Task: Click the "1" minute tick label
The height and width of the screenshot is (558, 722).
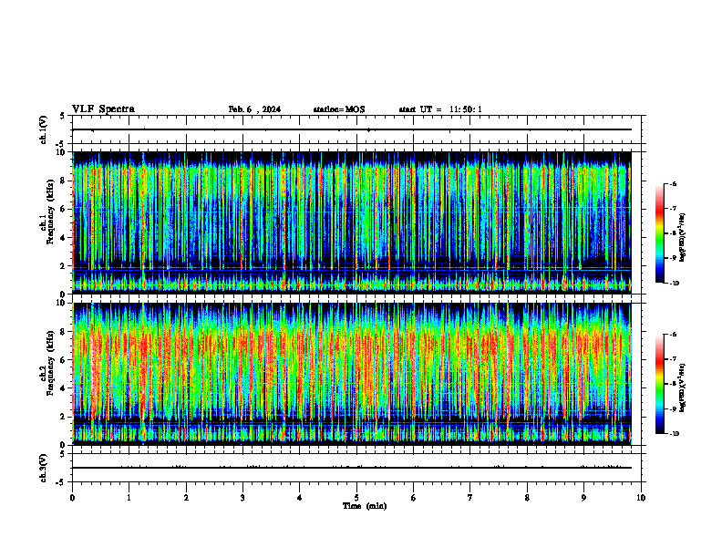Action: (129, 498)
